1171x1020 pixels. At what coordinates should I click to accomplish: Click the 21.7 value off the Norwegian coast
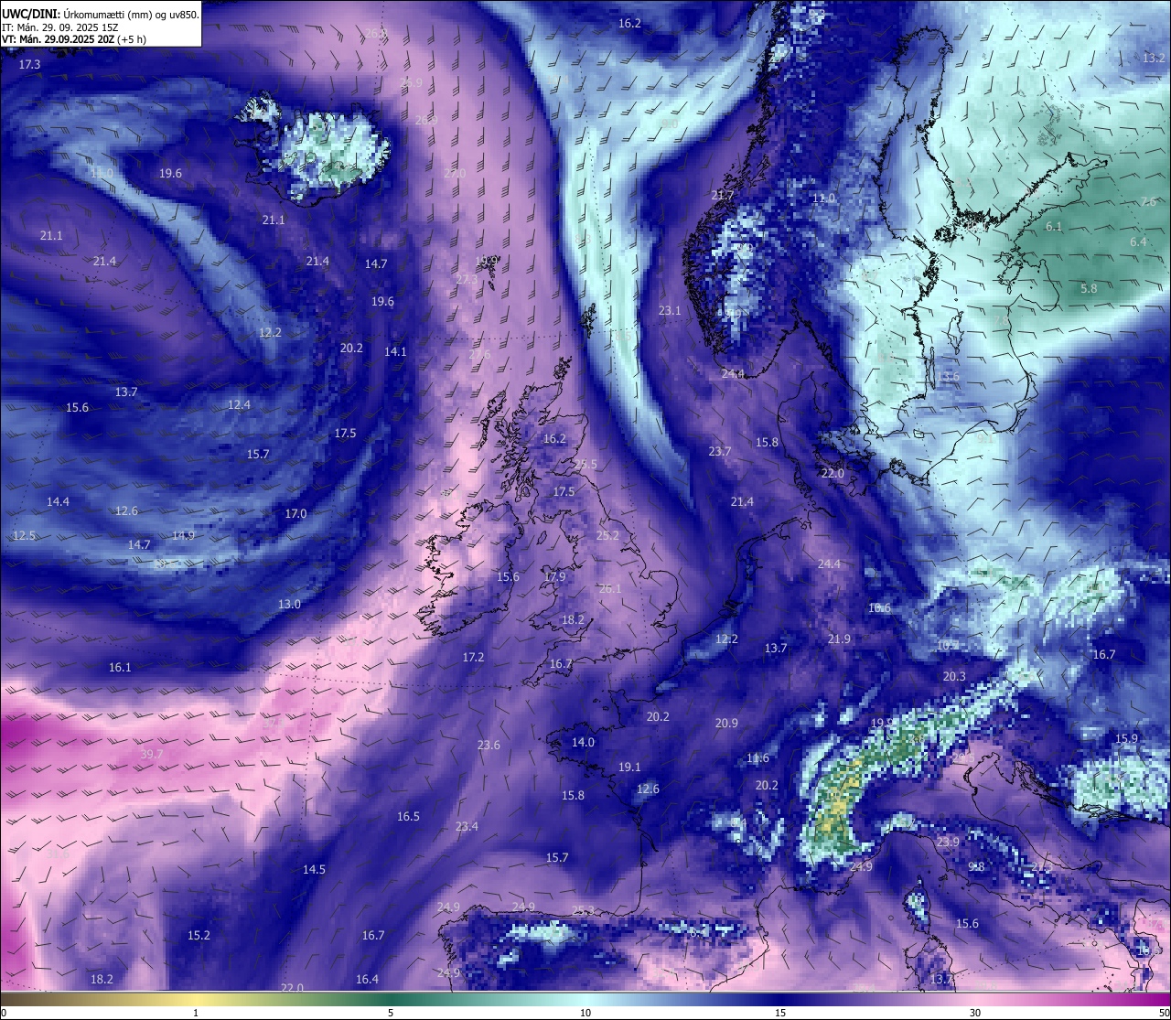(722, 196)
